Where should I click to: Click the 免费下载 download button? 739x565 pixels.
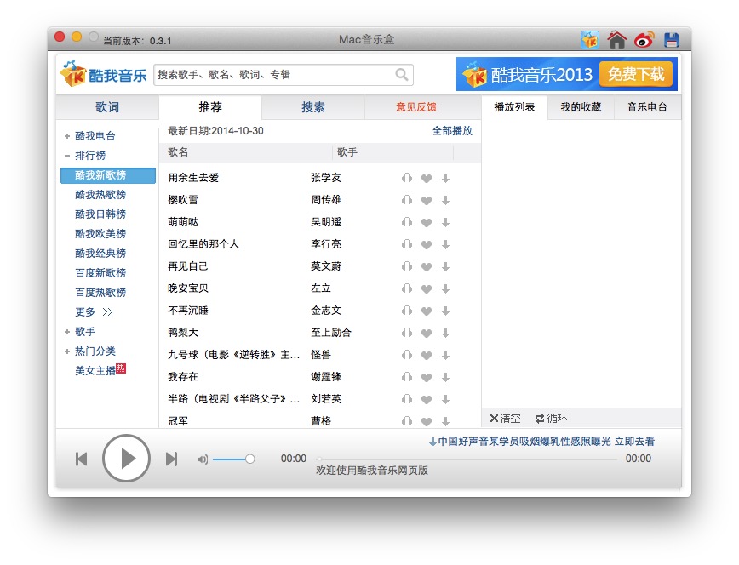tap(636, 74)
